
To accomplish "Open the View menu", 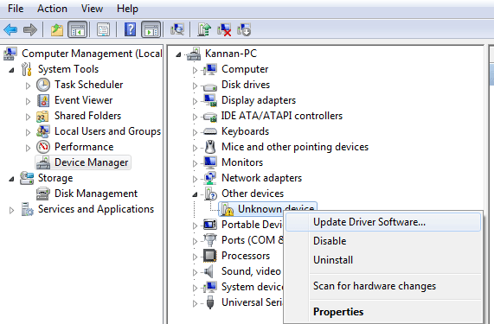I will 92,9.
